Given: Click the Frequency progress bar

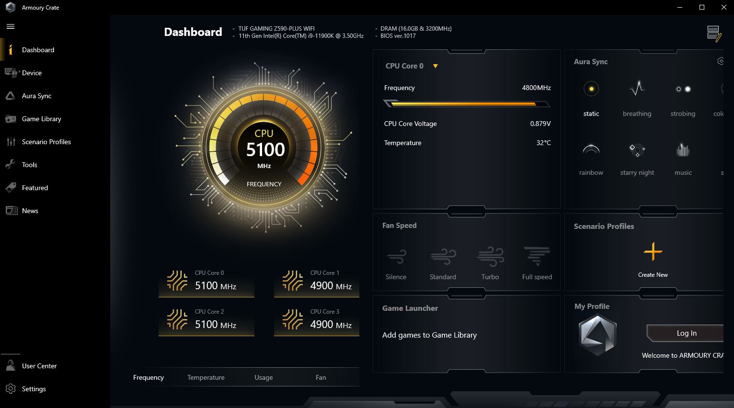Looking at the screenshot, I should pos(467,103).
